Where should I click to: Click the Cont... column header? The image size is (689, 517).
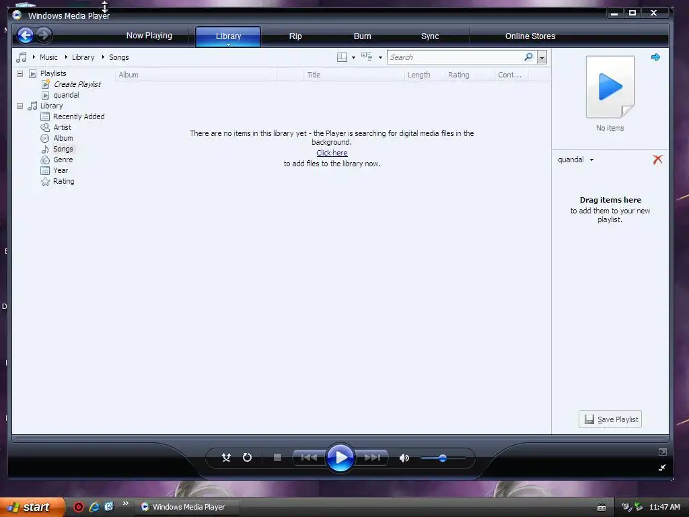511,75
